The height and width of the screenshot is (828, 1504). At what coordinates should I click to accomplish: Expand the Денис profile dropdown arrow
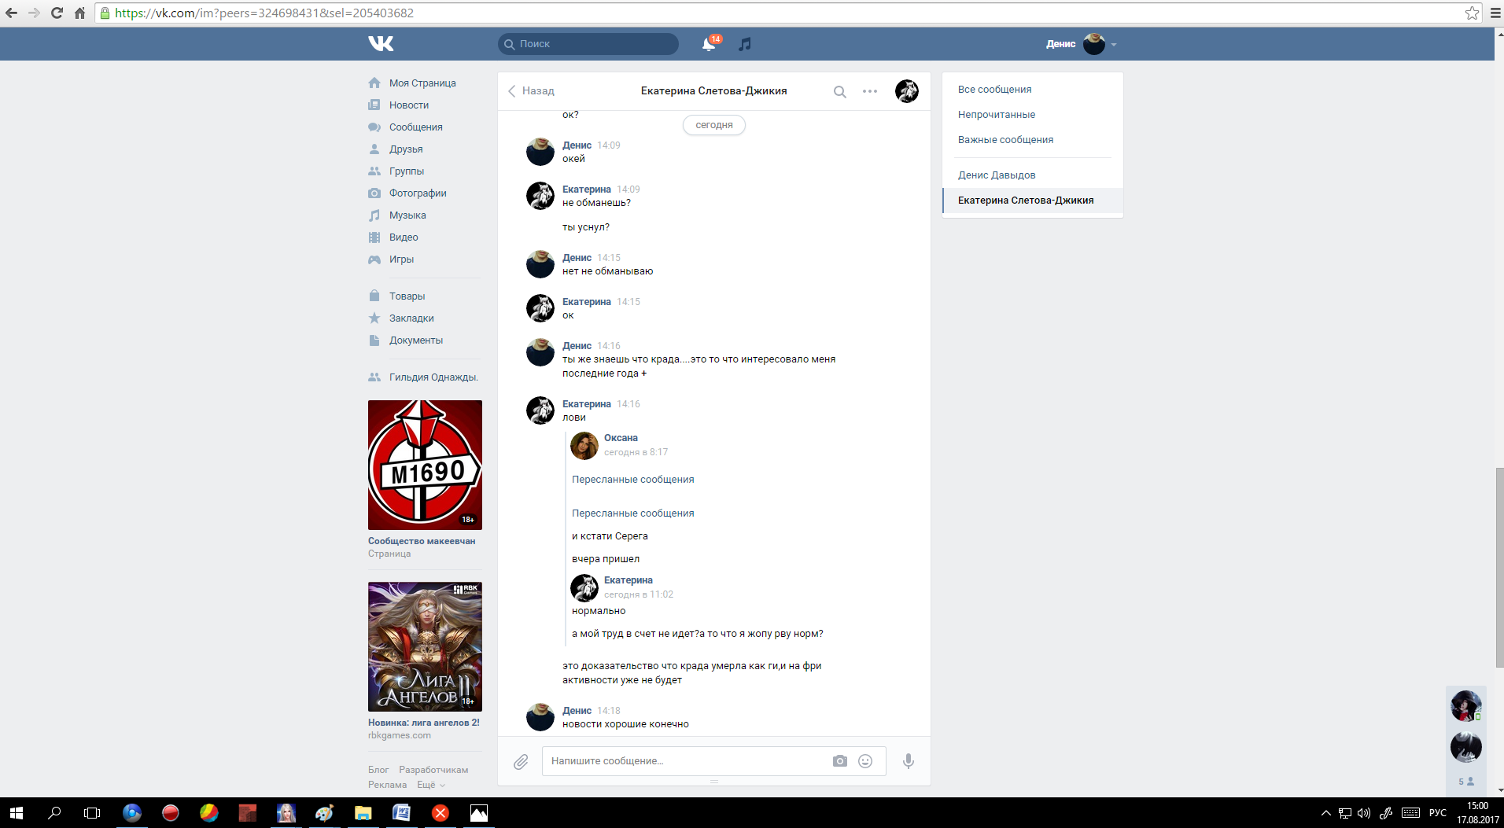[x=1114, y=45]
